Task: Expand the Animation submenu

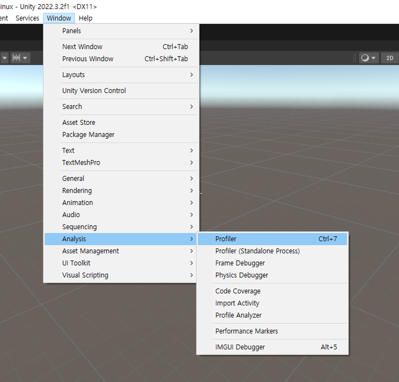Action: click(120, 202)
